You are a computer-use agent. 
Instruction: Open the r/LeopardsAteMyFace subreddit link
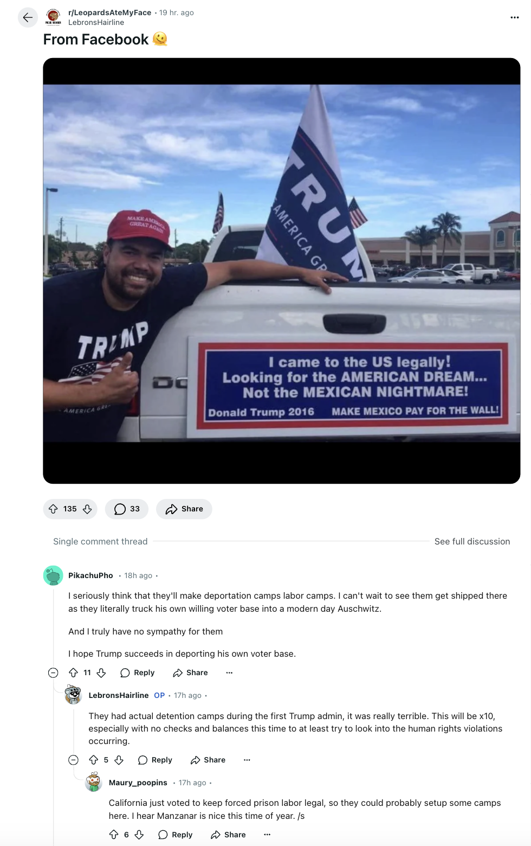(109, 12)
